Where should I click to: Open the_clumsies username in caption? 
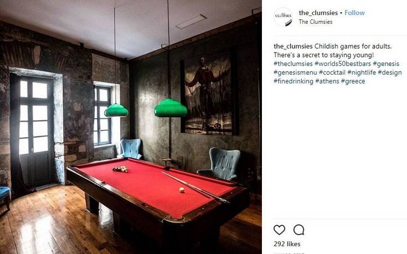(293, 46)
